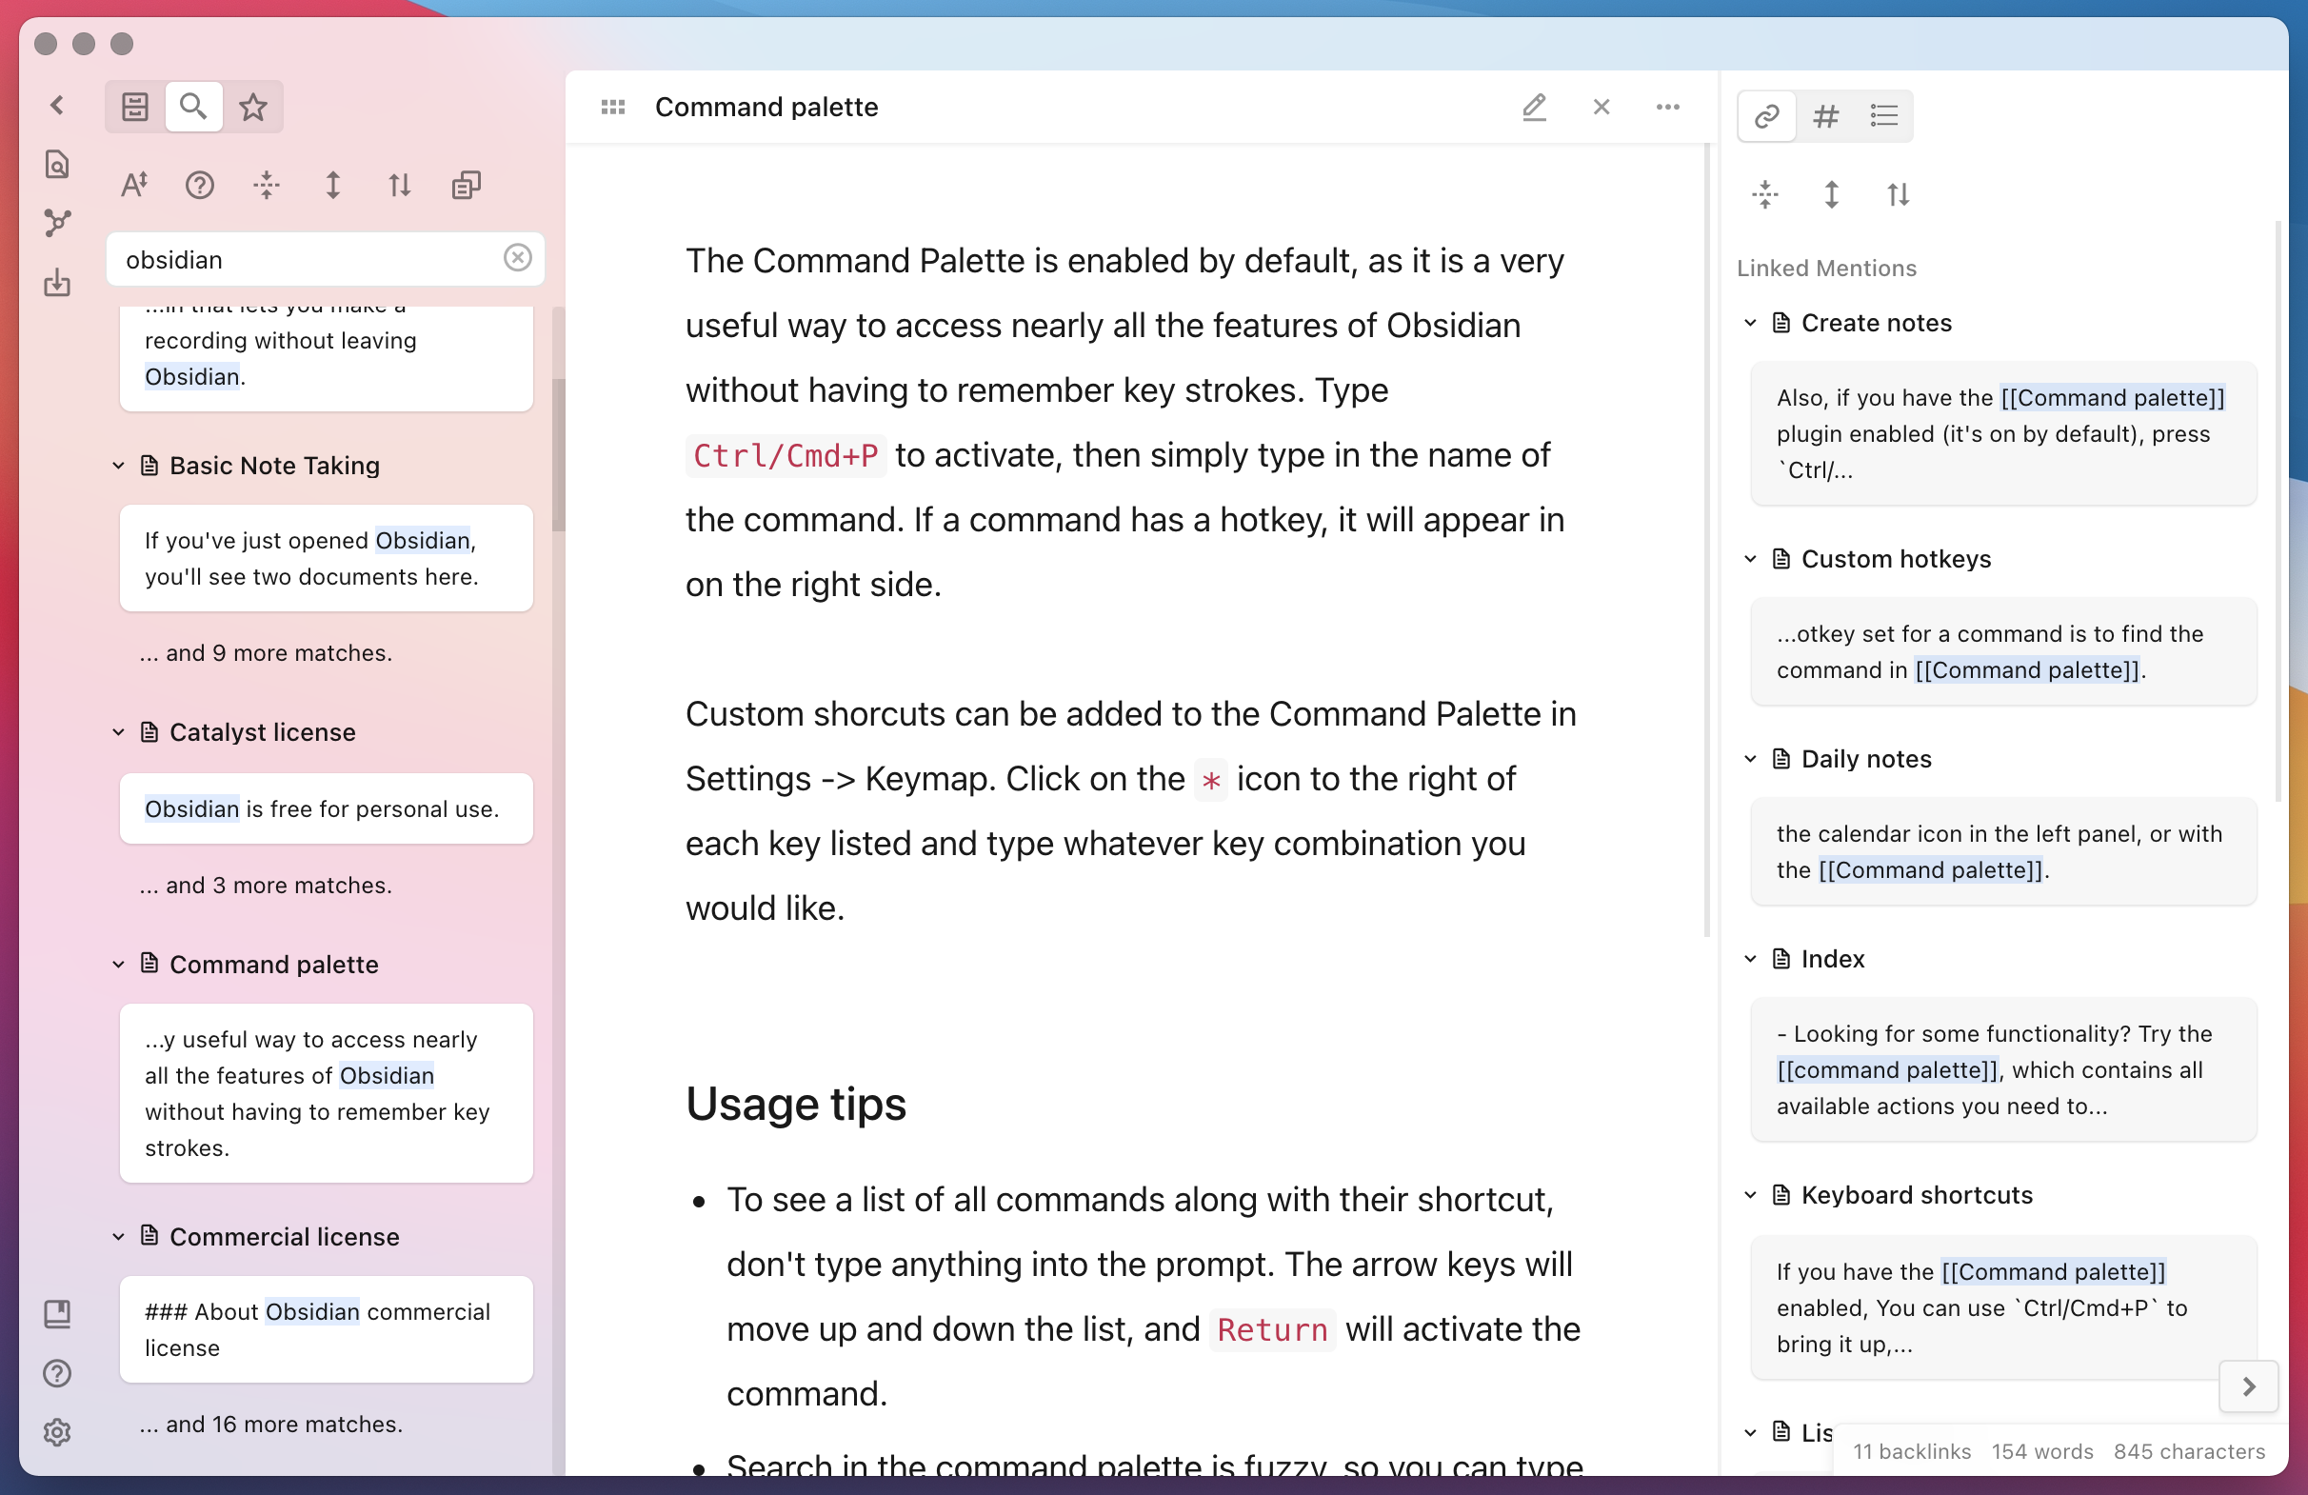Image resolution: width=2308 pixels, height=1495 pixels.
Task: Open more options menu for note
Action: click(1668, 107)
